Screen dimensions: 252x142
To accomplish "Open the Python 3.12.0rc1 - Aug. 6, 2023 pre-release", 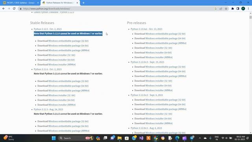I will point(146,128).
